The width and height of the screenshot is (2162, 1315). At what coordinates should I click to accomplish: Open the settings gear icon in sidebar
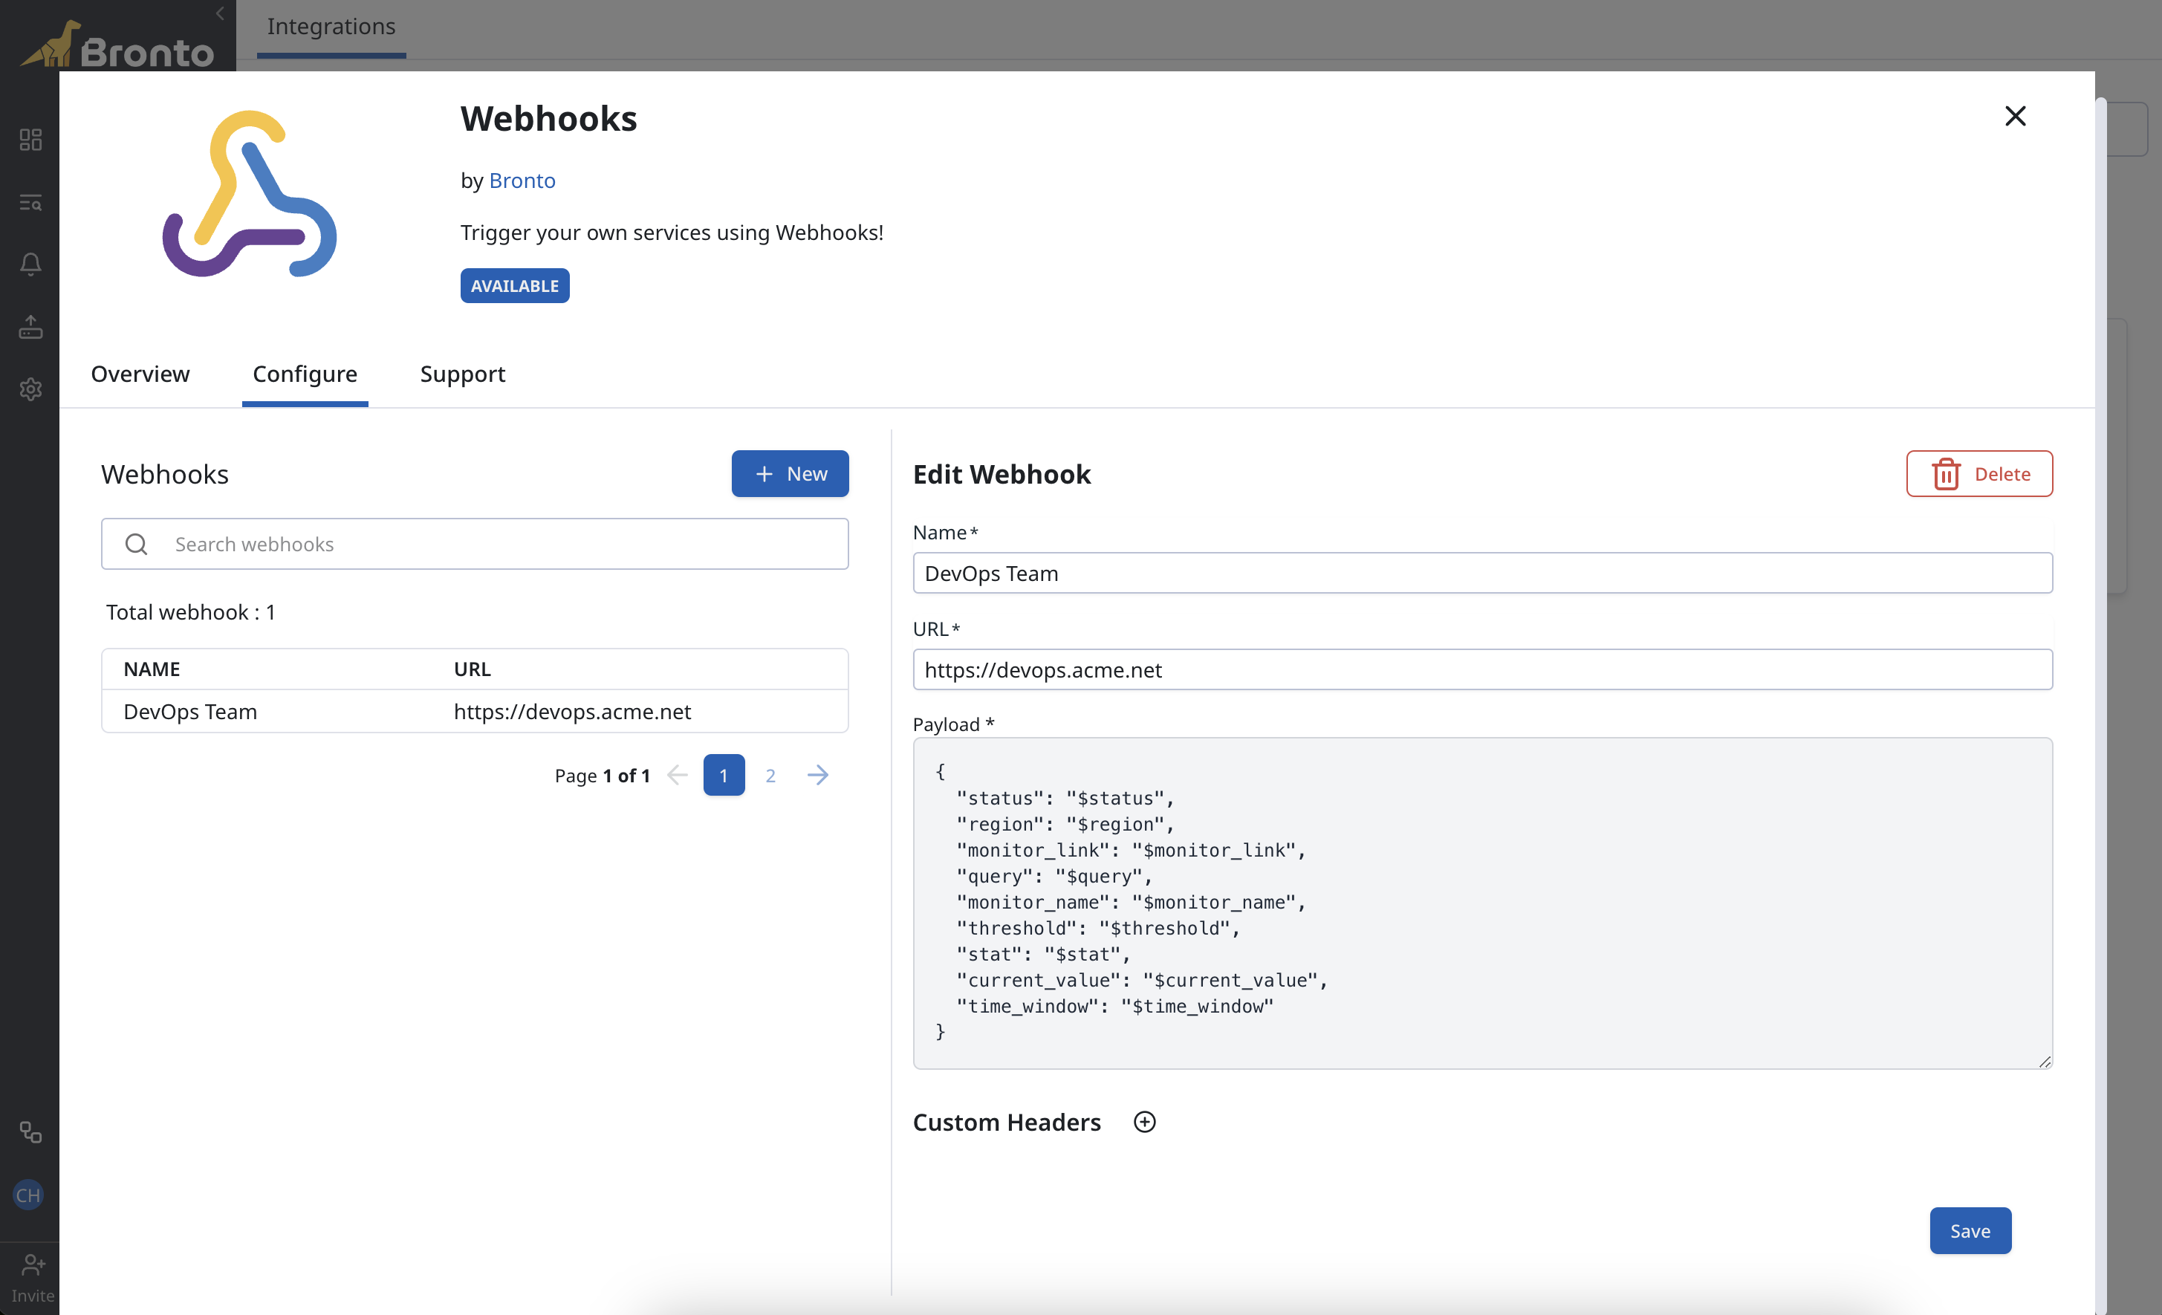point(30,389)
